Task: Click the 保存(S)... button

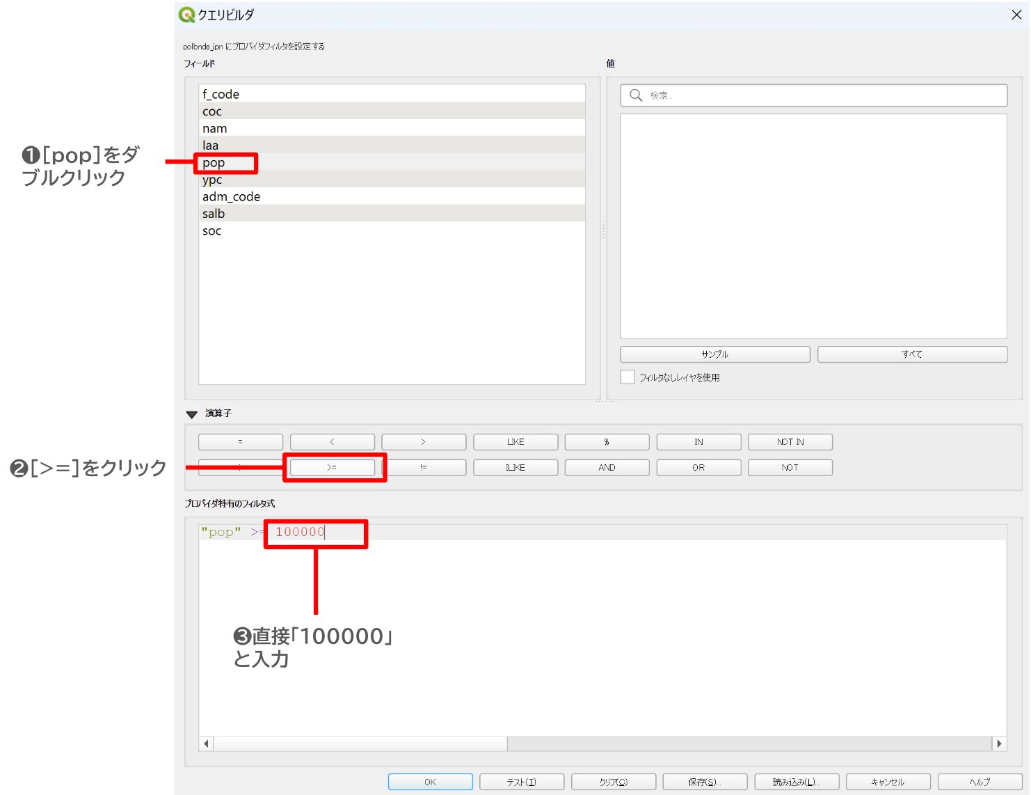Action: 705,782
